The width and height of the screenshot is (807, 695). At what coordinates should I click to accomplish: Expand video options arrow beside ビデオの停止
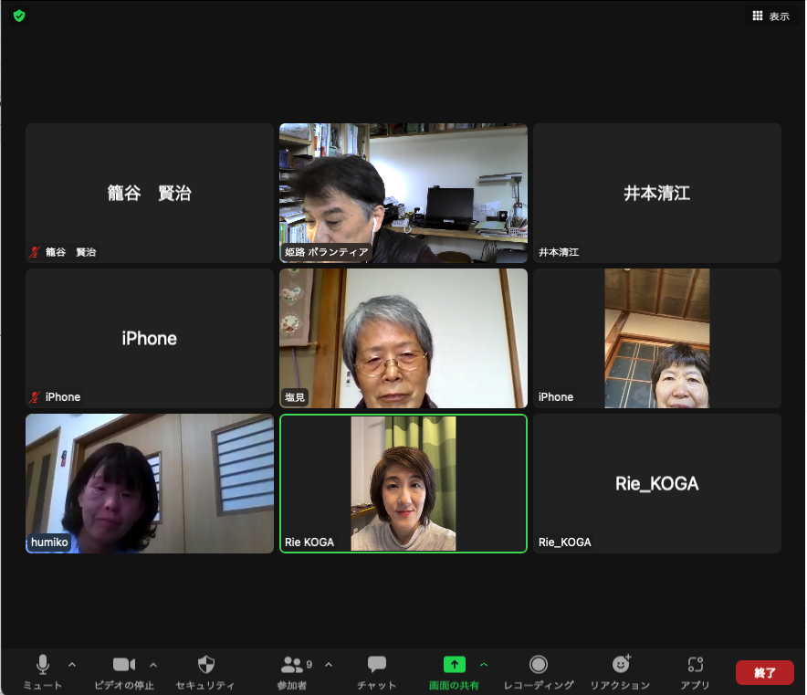pyautogui.click(x=153, y=665)
